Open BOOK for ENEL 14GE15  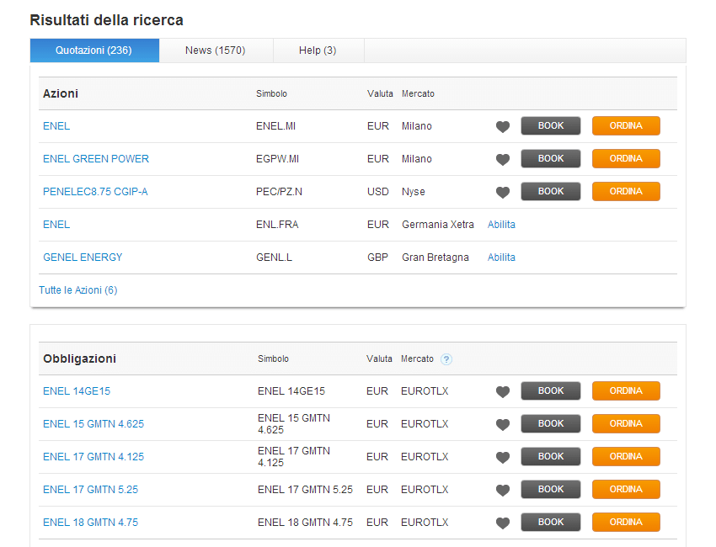point(551,391)
